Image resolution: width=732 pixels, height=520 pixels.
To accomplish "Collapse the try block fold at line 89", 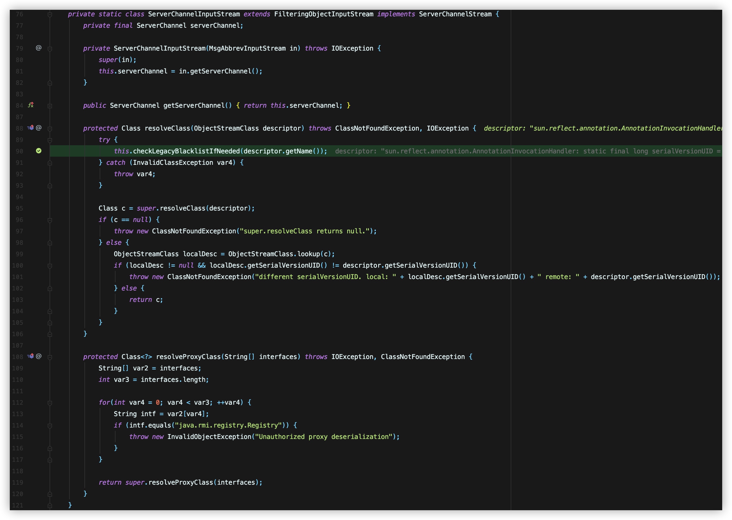I will point(50,140).
